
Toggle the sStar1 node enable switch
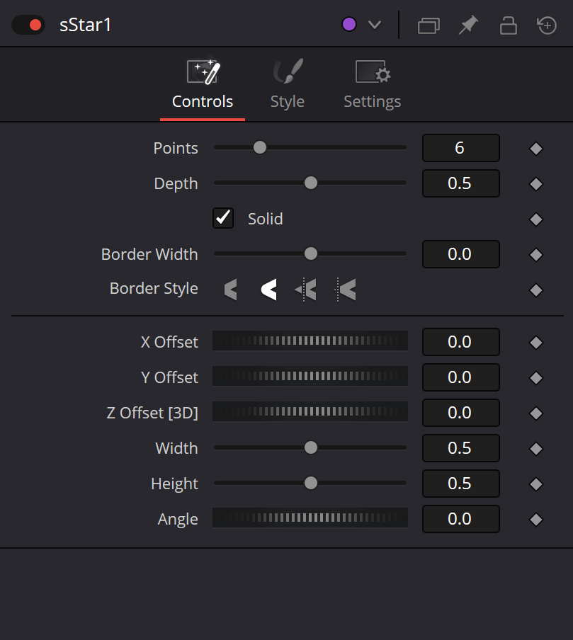(x=28, y=25)
